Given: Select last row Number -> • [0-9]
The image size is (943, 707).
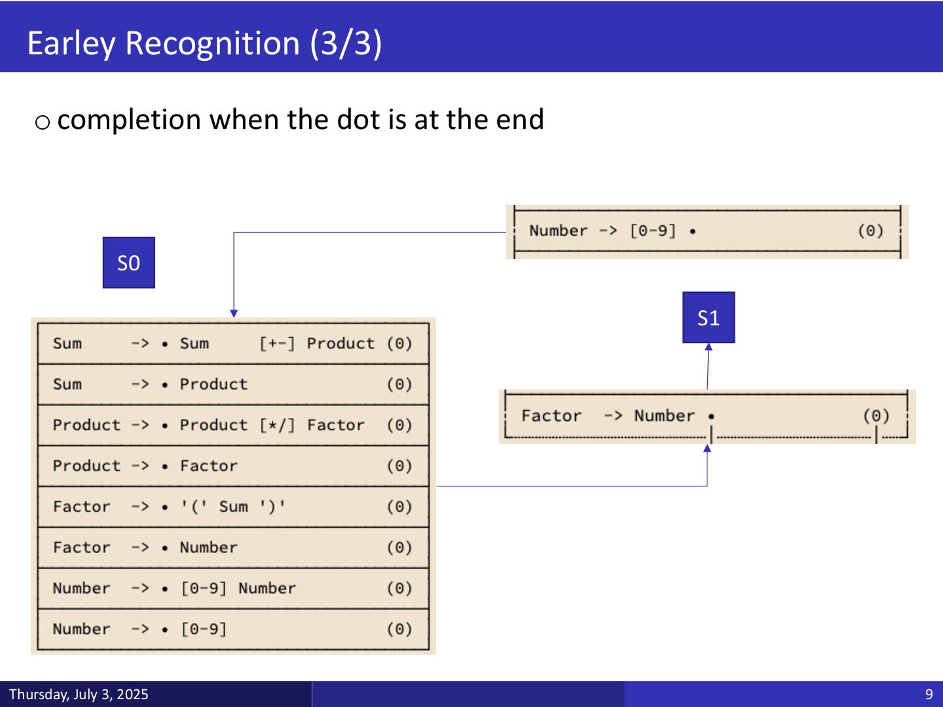Looking at the screenshot, I should coord(233,629).
